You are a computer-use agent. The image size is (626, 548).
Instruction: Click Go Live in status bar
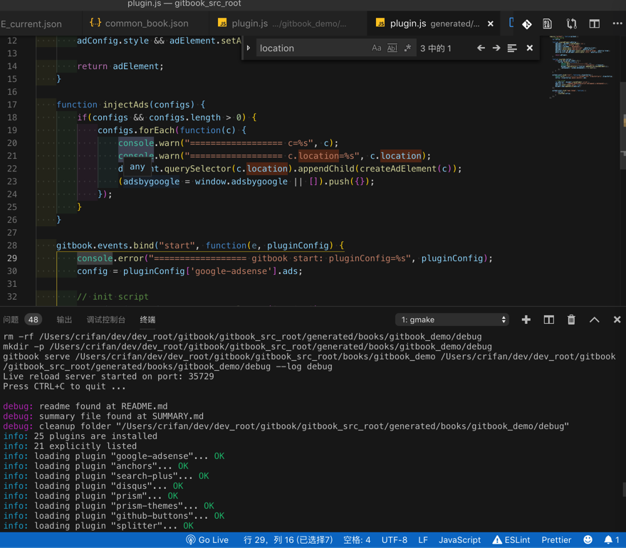click(207, 539)
